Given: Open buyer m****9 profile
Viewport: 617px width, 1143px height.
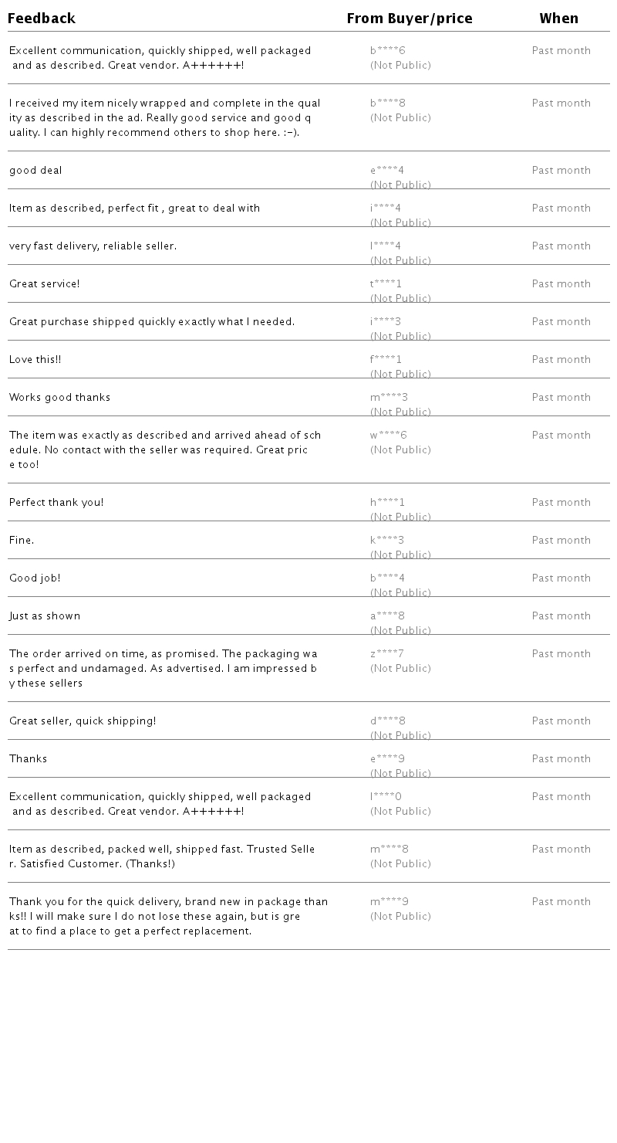Looking at the screenshot, I should [x=389, y=902].
